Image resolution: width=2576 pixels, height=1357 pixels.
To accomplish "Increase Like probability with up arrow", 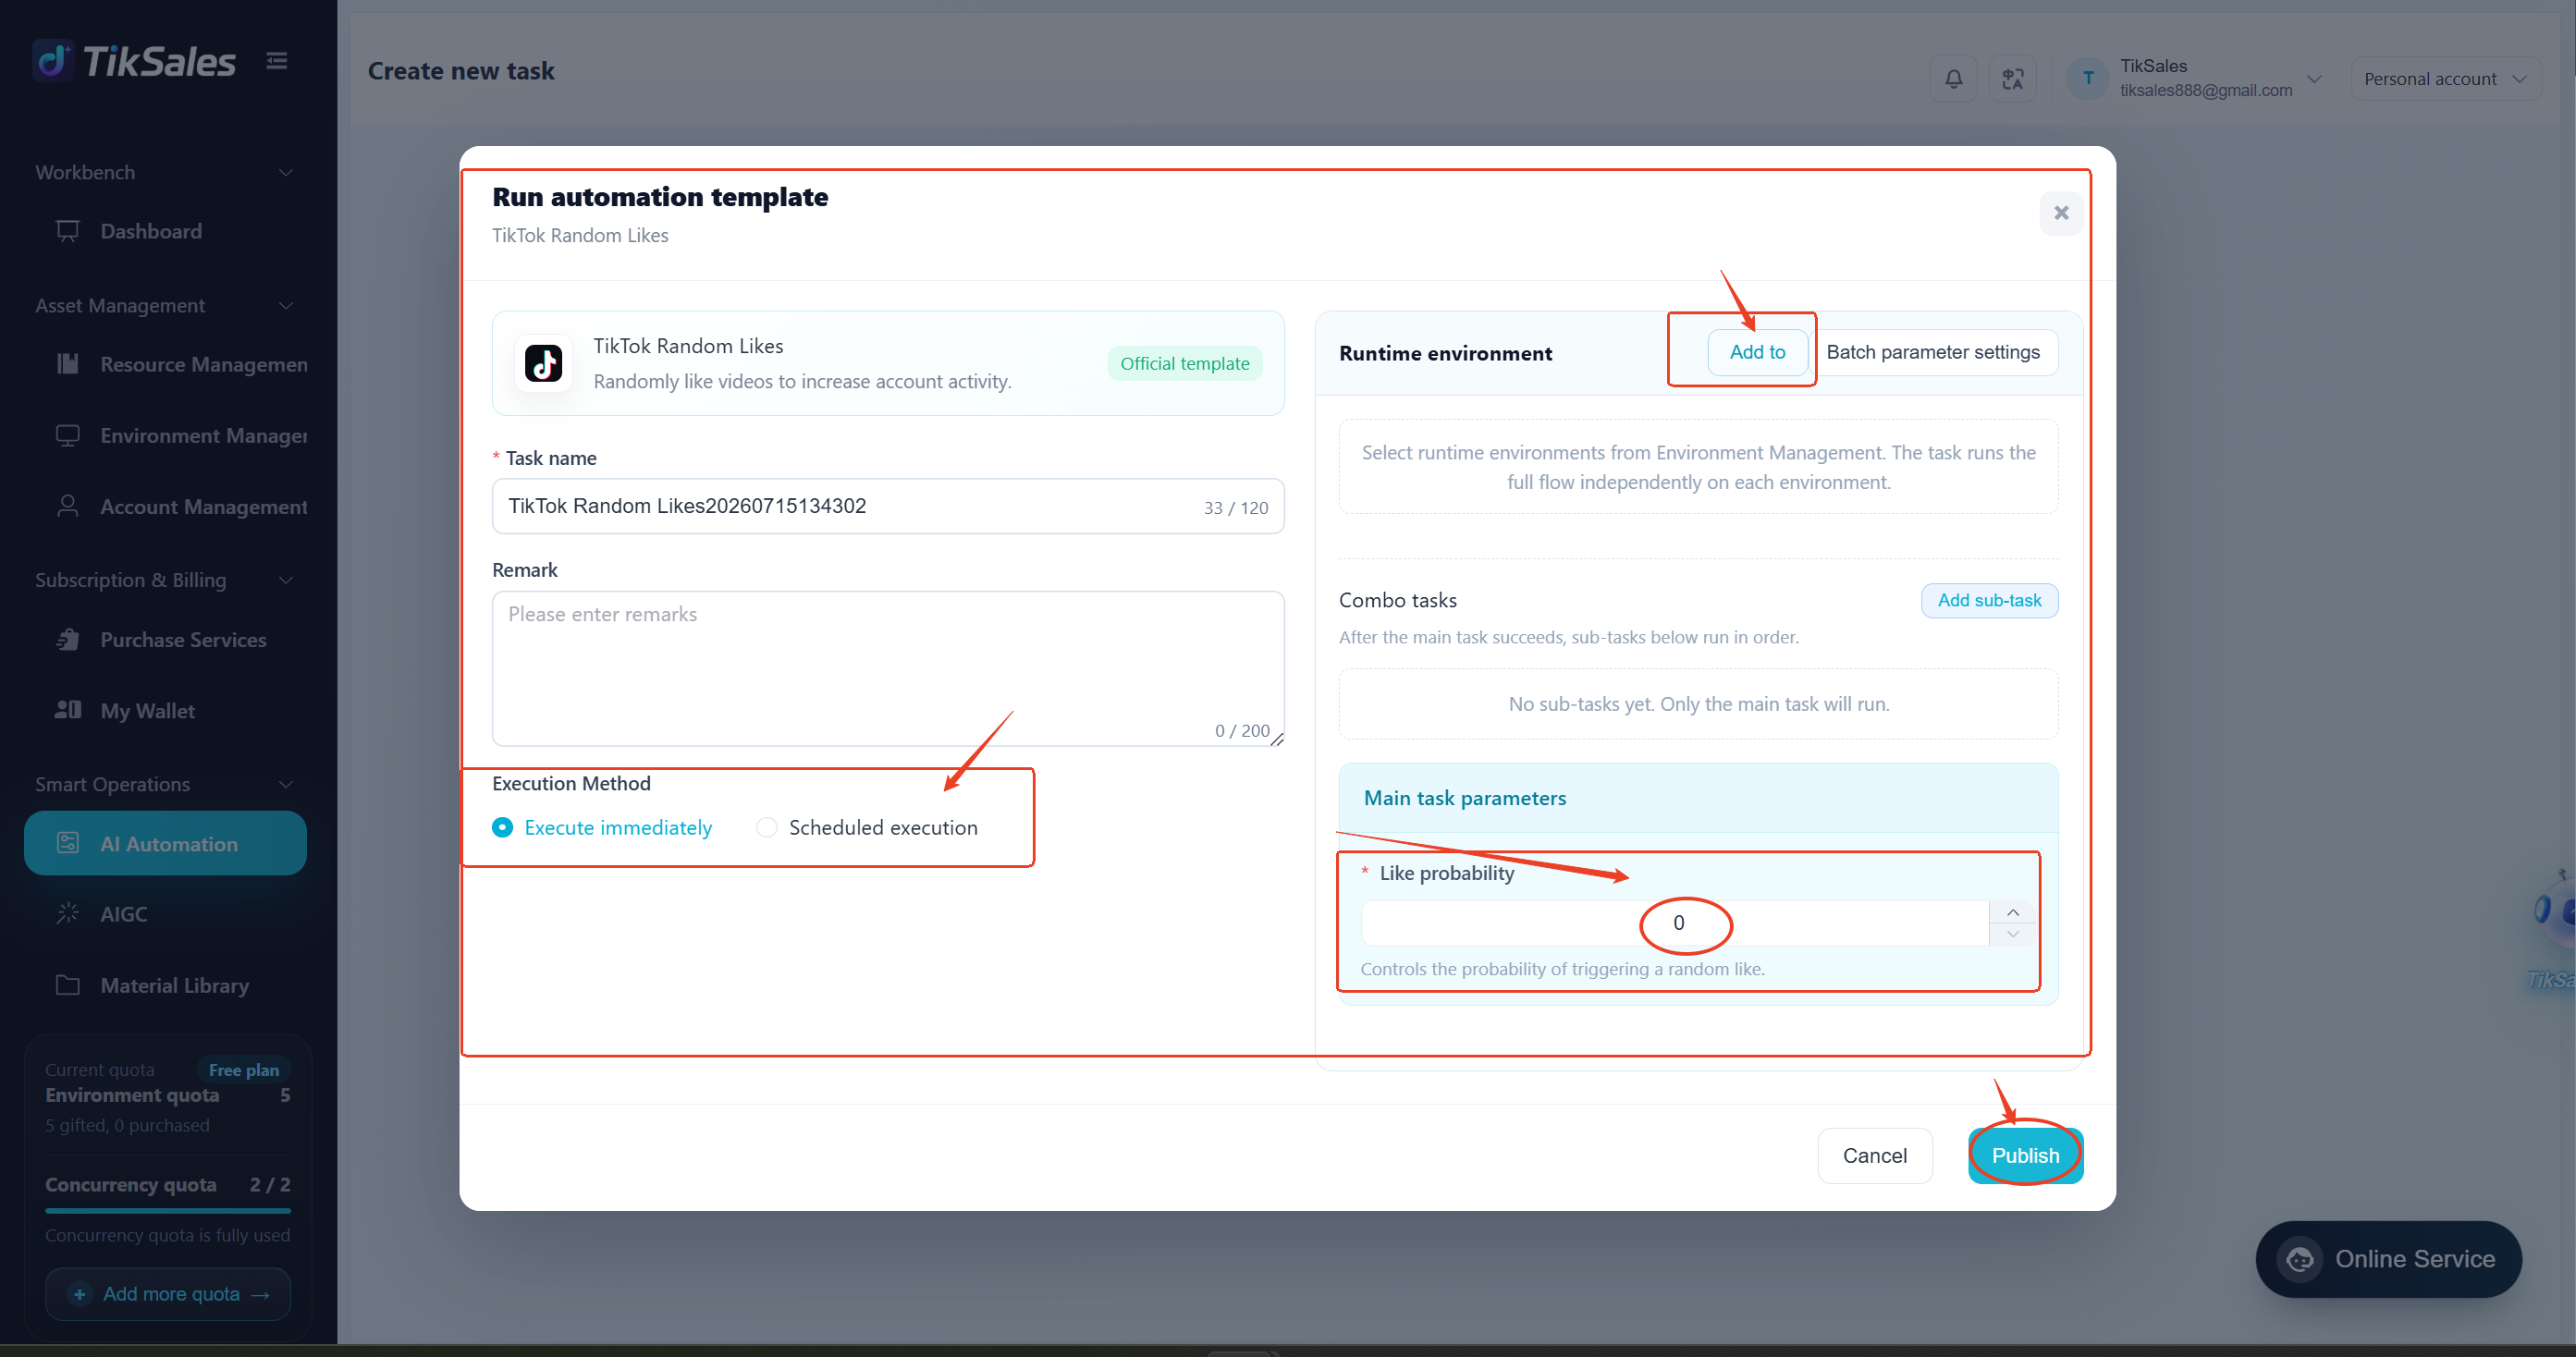I will (x=2012, y=912).
